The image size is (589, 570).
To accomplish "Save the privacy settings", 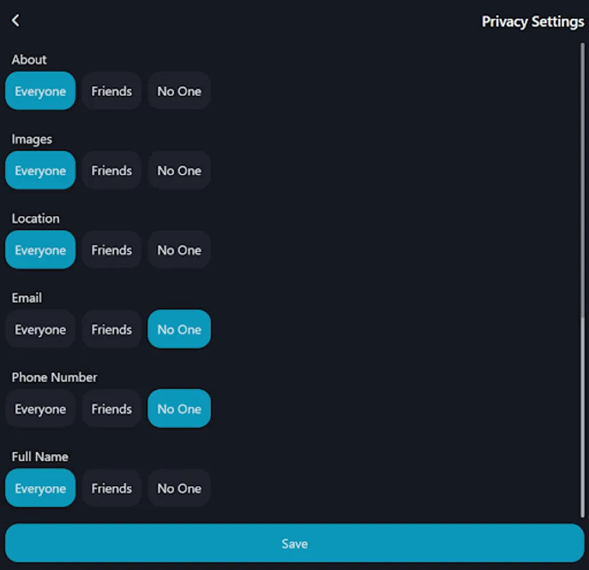I will coord(294,543).
